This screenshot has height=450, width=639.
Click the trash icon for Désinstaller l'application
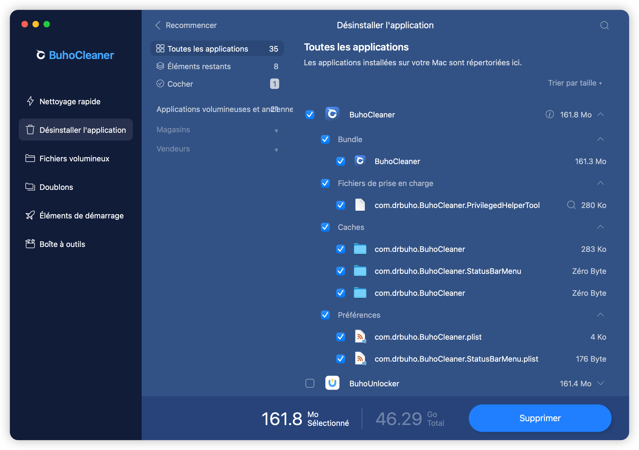tap(30, 130)
